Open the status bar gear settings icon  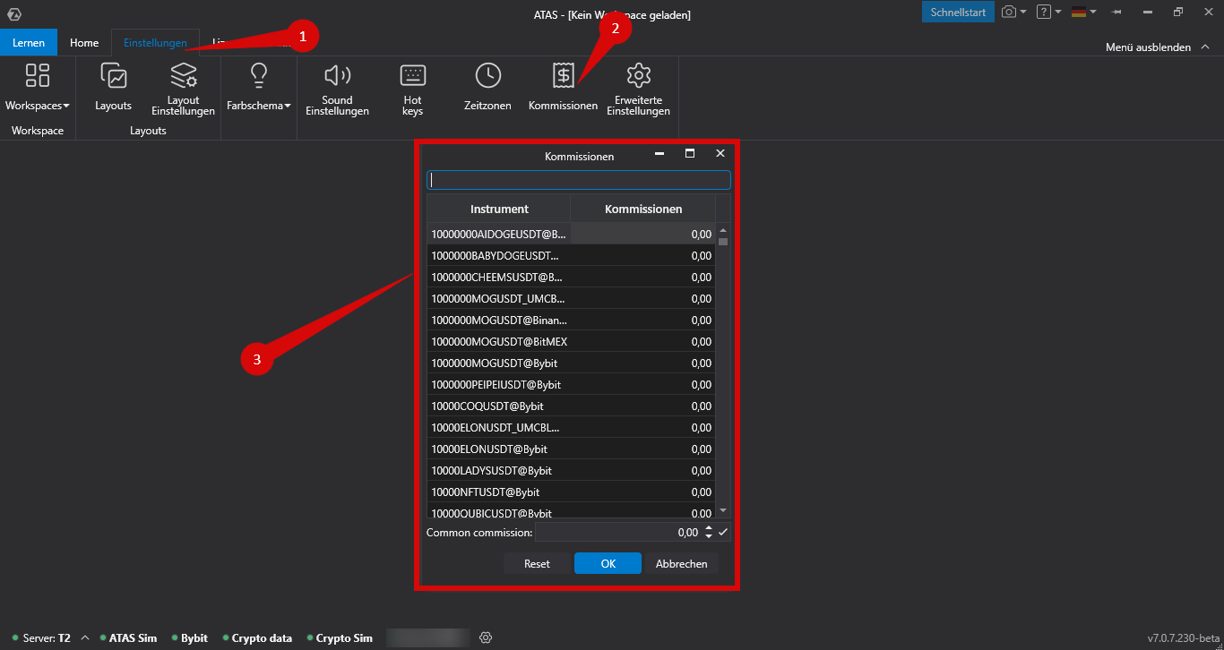486,637
